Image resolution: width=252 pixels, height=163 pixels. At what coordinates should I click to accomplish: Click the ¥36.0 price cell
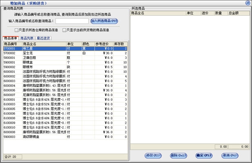[x=104, y=132]
